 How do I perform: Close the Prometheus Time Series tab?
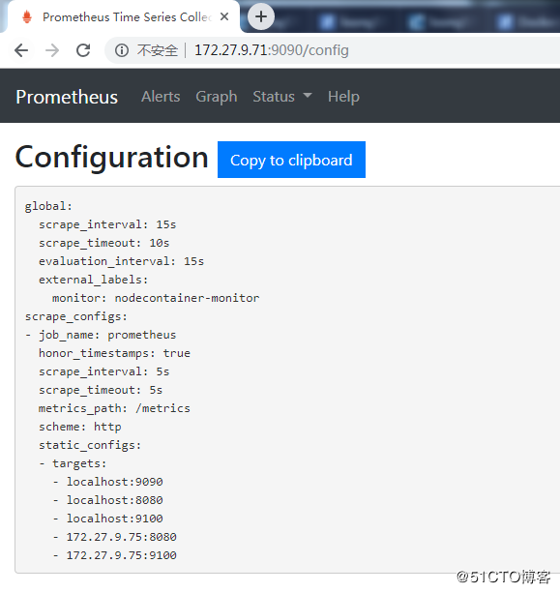coord(224,16)
